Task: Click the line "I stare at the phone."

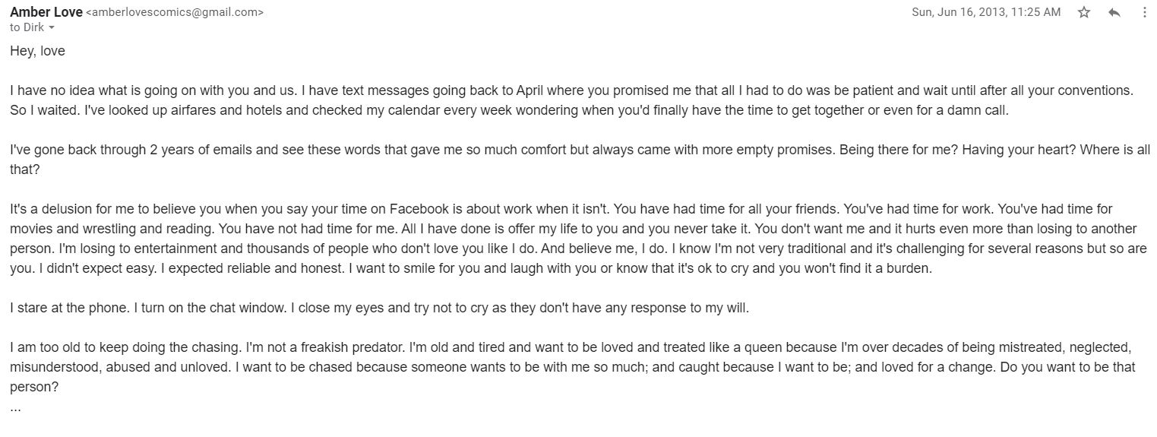Action: click(x=67, y=308)
